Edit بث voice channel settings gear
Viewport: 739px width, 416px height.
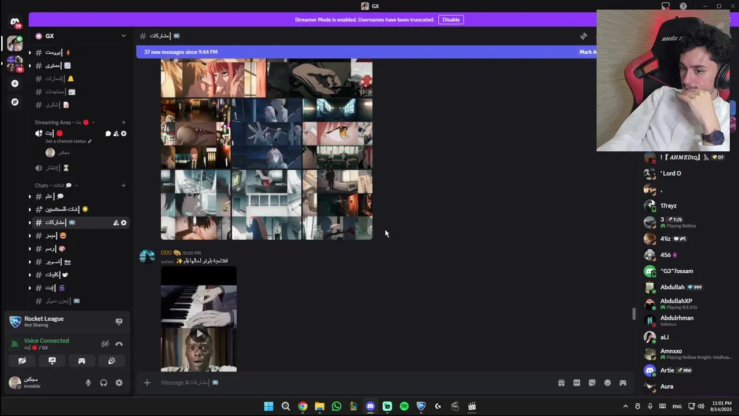123,133
